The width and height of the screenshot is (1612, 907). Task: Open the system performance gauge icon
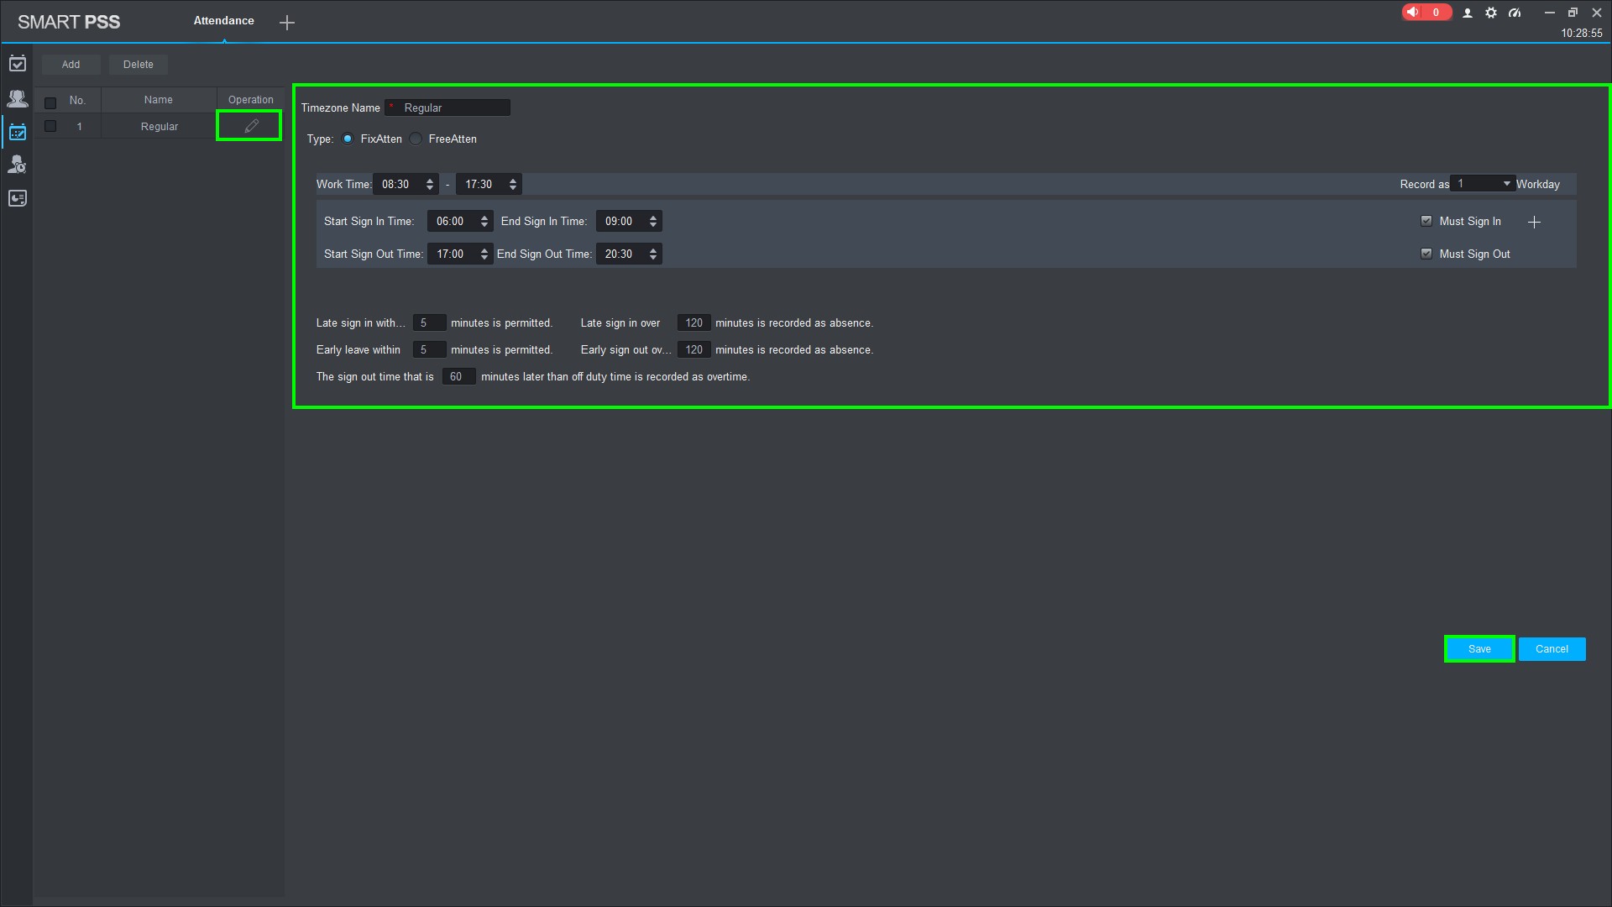(1515, 13)
